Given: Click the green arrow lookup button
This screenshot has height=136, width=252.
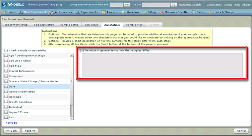Looking at the screenshot, I should [x=127, y=5].
